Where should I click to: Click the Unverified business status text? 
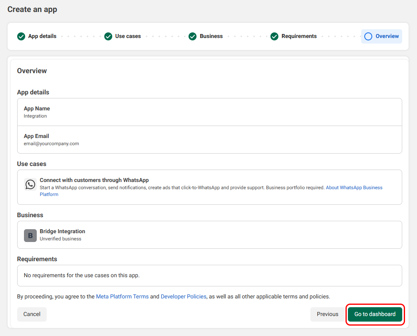[x=61, y=239]
